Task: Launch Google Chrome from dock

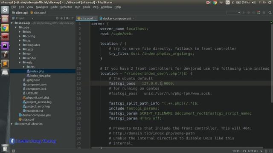Action: point(5,28)
